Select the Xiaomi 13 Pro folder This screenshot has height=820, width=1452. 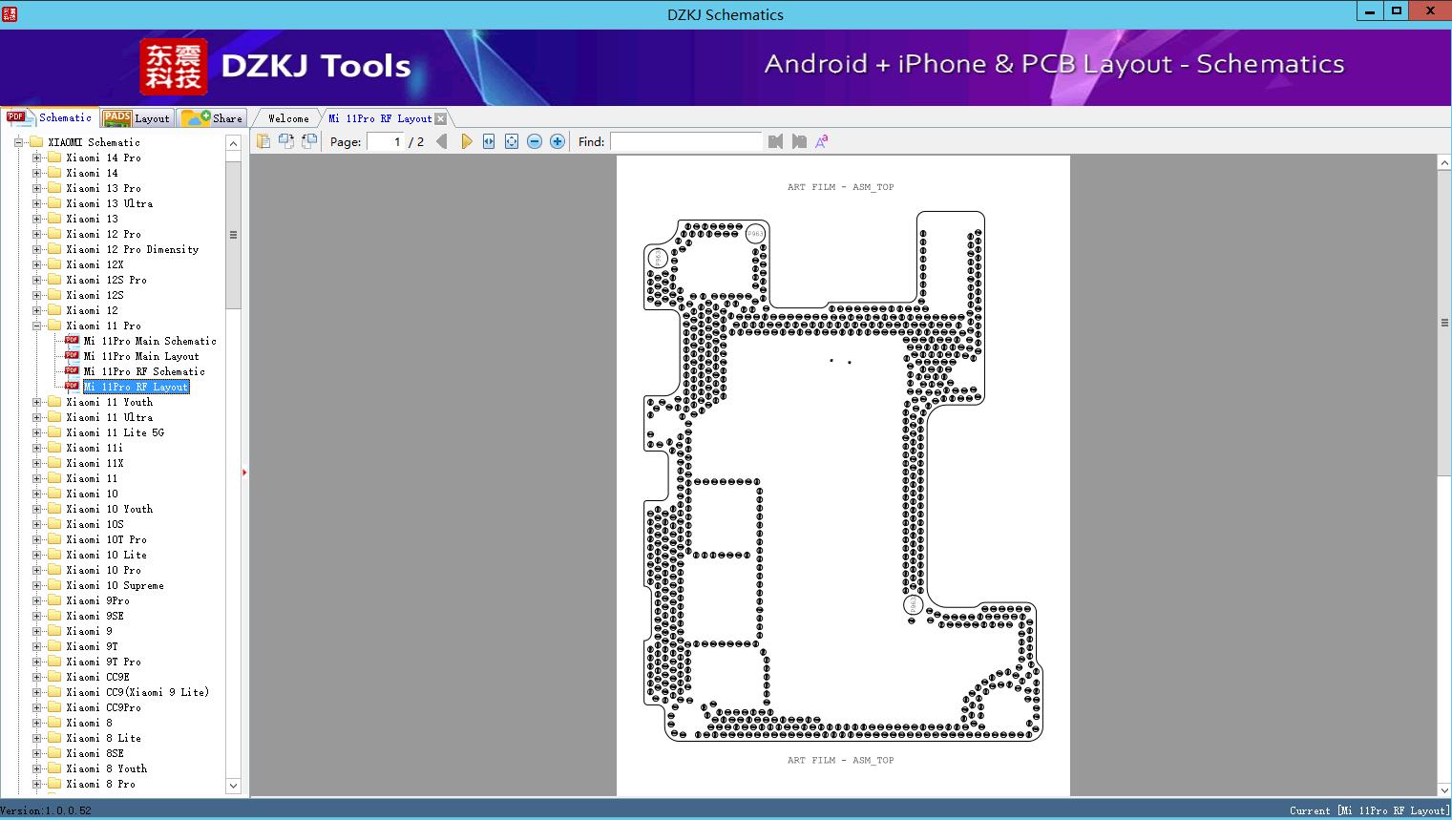[104, 188]
